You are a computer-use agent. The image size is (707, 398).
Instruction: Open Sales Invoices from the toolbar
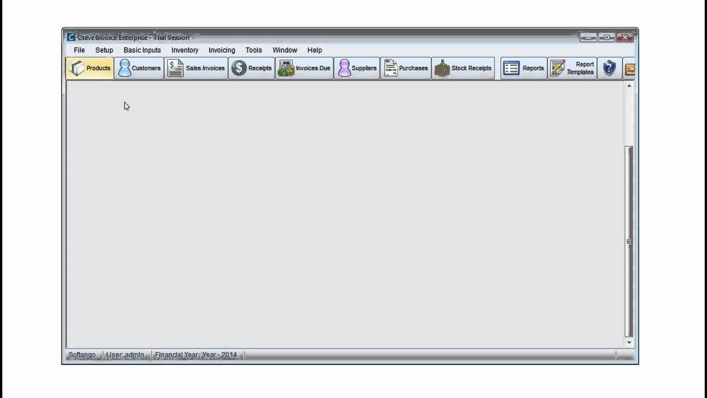tap(196, 68)
